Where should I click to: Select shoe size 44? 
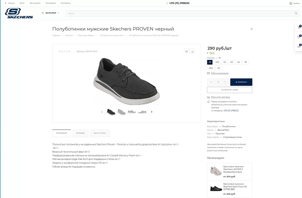(238, 62)
